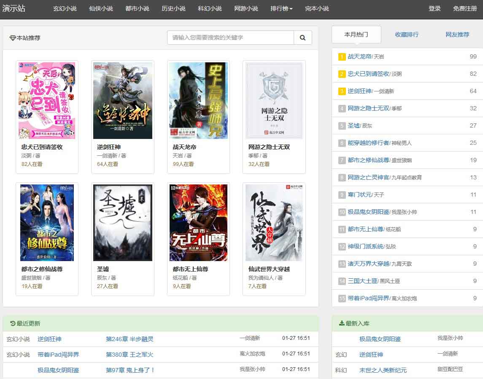Select the 本月热门 tab

point(356,35)
